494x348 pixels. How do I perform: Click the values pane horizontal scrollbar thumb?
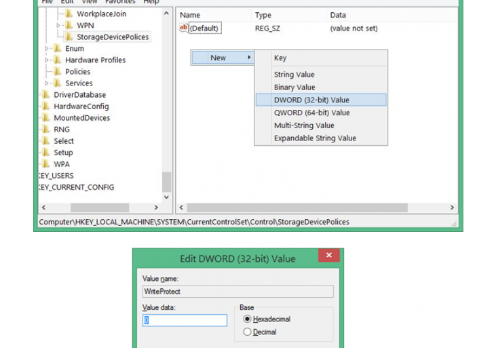297,208
